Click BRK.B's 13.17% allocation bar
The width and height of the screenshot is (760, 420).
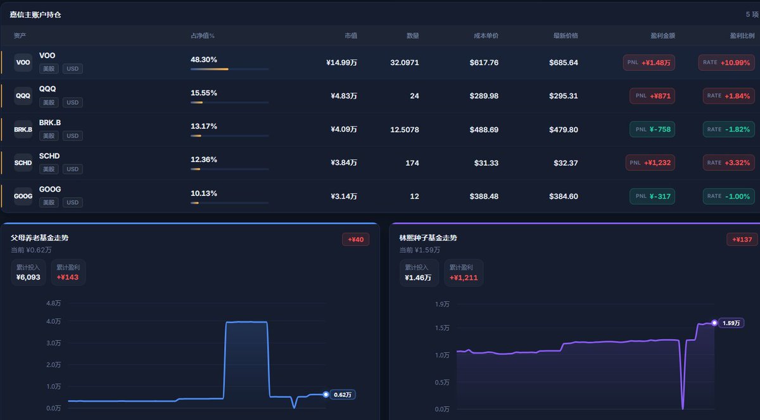pyautogui.click(x=229, y=136)
